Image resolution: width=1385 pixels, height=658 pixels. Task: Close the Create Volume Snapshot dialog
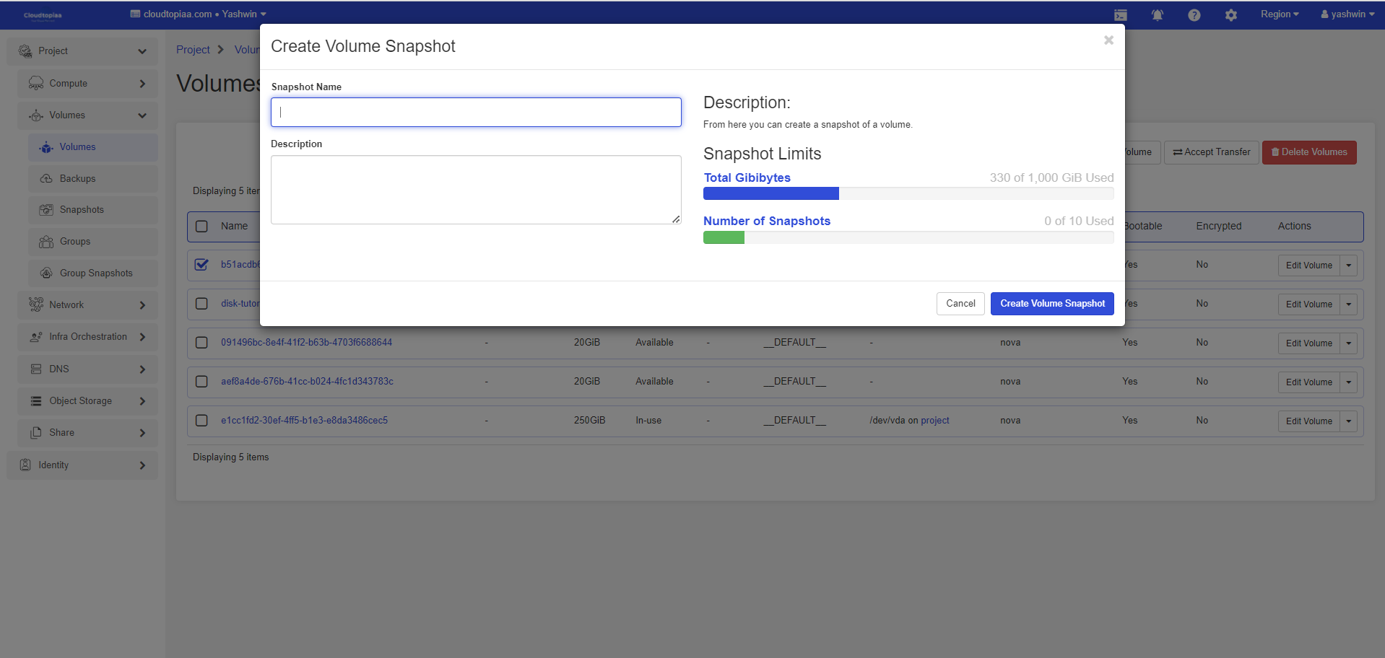tap(1108, 40)
